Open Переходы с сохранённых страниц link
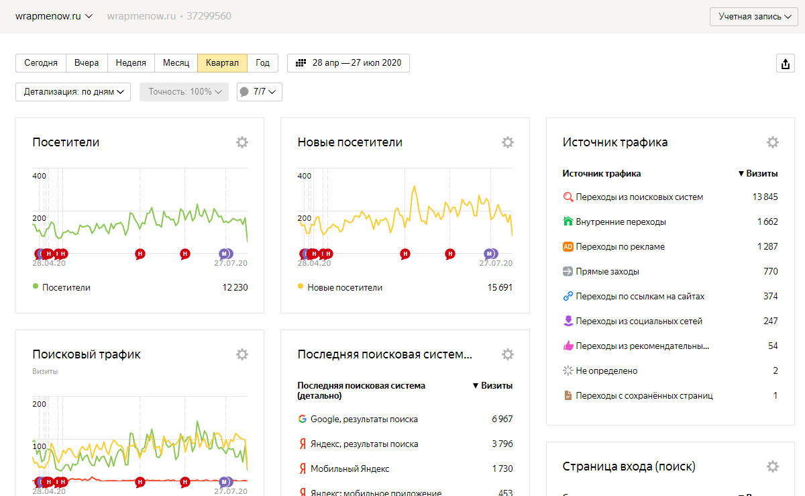Image resolution: width=805 pixels, height=496 pixels. click(x=644, y=395)
